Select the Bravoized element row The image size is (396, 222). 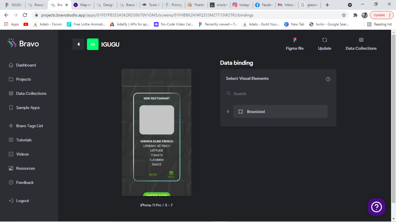coord(280,112)
